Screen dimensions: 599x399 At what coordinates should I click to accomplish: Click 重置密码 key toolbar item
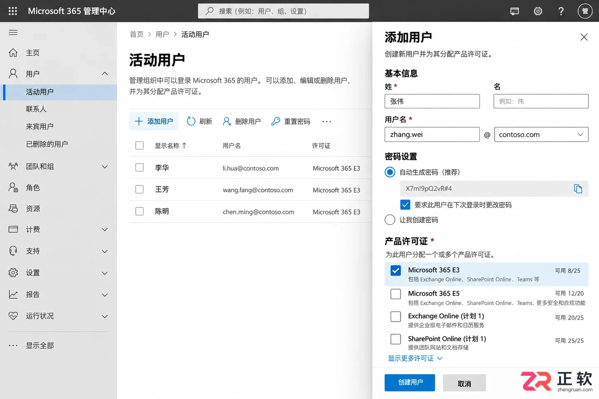tap(290, 121)
